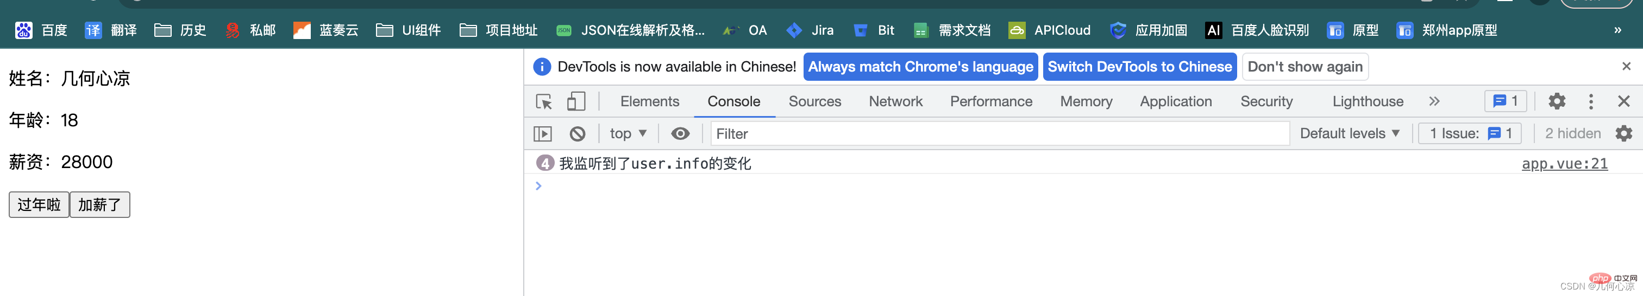Select the inspect element picker icon
Viewport: 1643px width, 296px height.
(543, 102)
